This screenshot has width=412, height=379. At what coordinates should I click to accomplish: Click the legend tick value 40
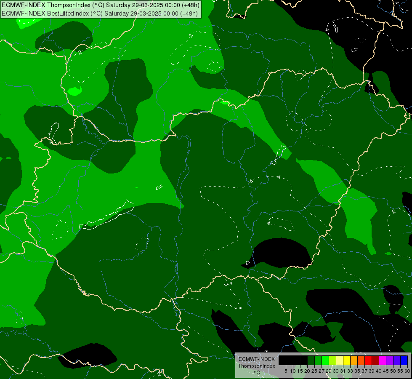point(379,371)
